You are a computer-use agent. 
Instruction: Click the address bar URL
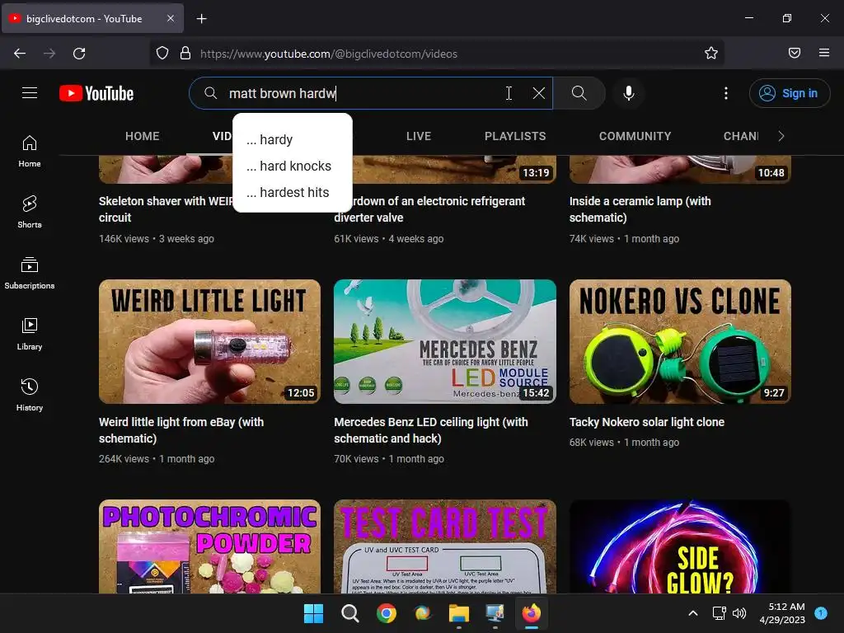click(328, 54)
